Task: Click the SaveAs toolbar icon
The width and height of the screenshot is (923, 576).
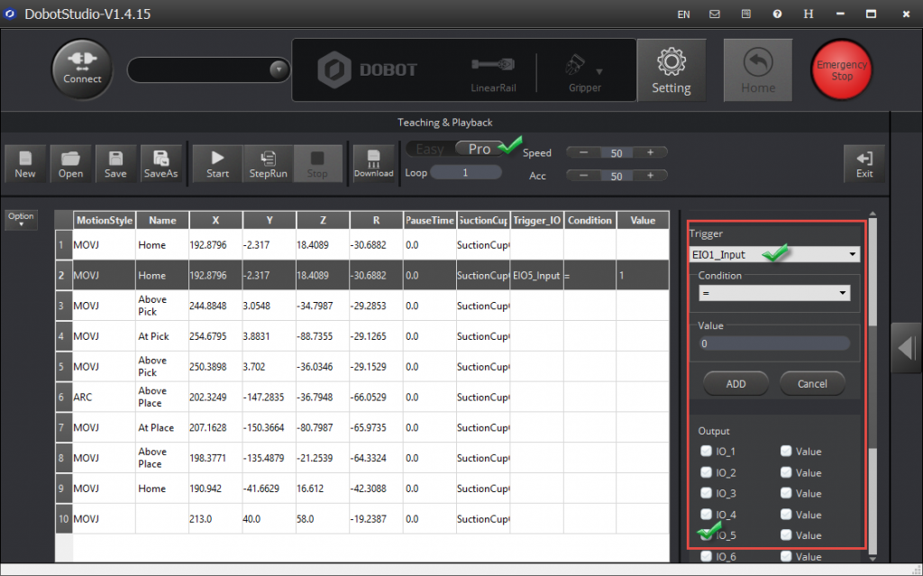Action: click(160, 163)
